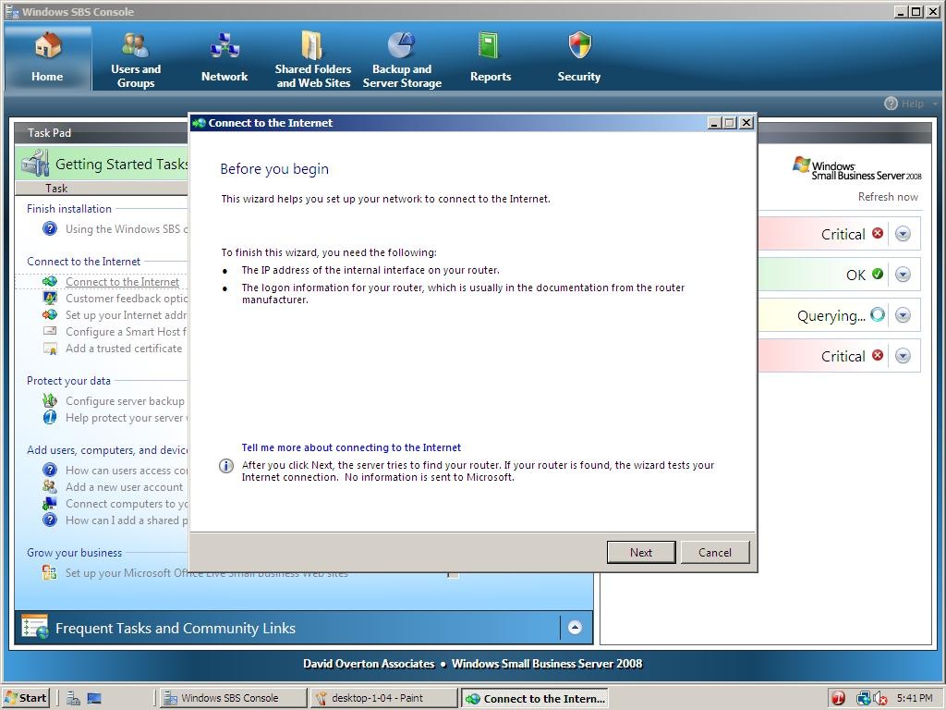This screenshot has width=946, height=710.
Task: Switch to Windows SBS Console taskbar button
Action: 234,698
